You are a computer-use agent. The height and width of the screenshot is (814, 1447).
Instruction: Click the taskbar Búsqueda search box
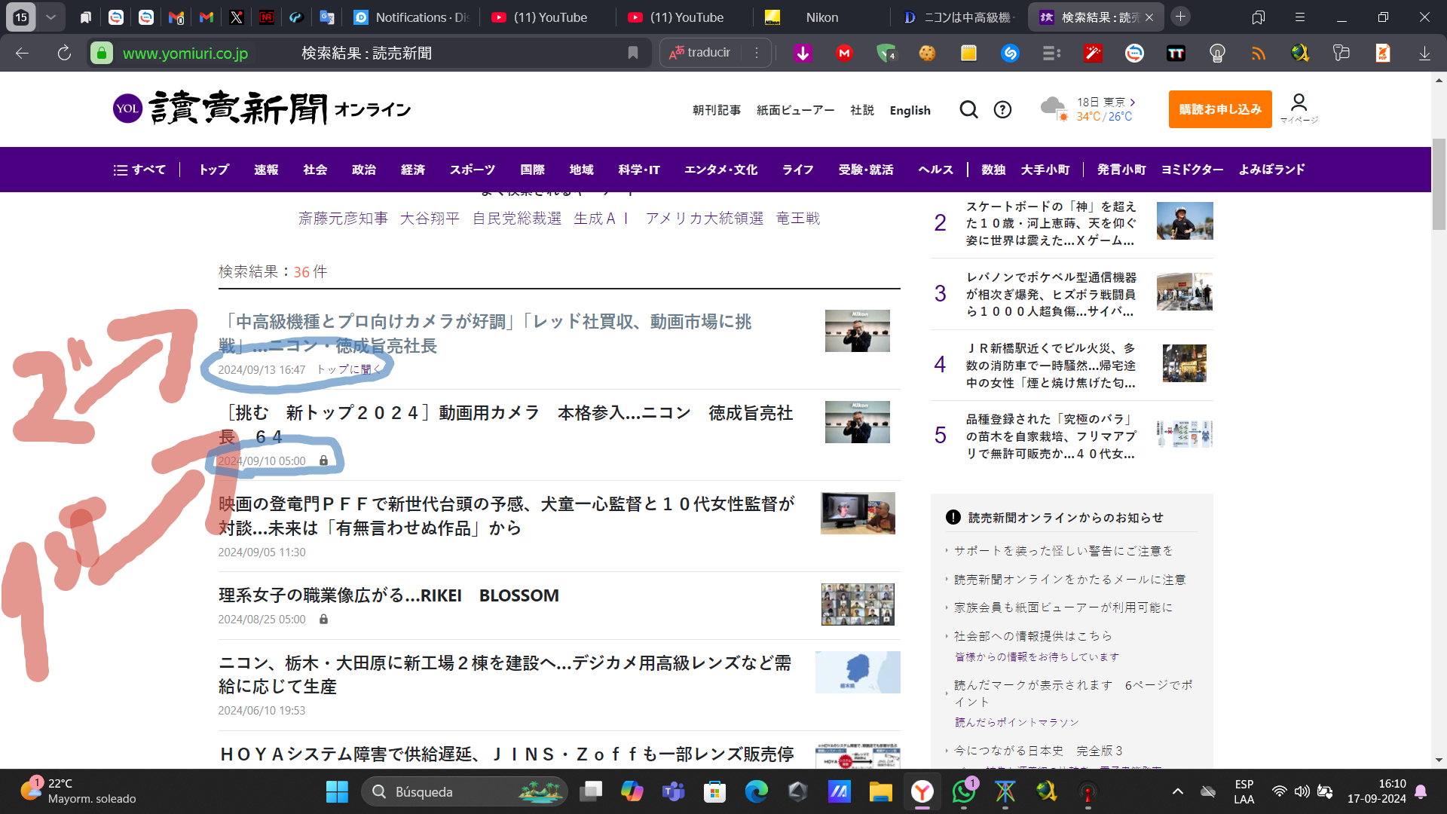pos(465,791)
